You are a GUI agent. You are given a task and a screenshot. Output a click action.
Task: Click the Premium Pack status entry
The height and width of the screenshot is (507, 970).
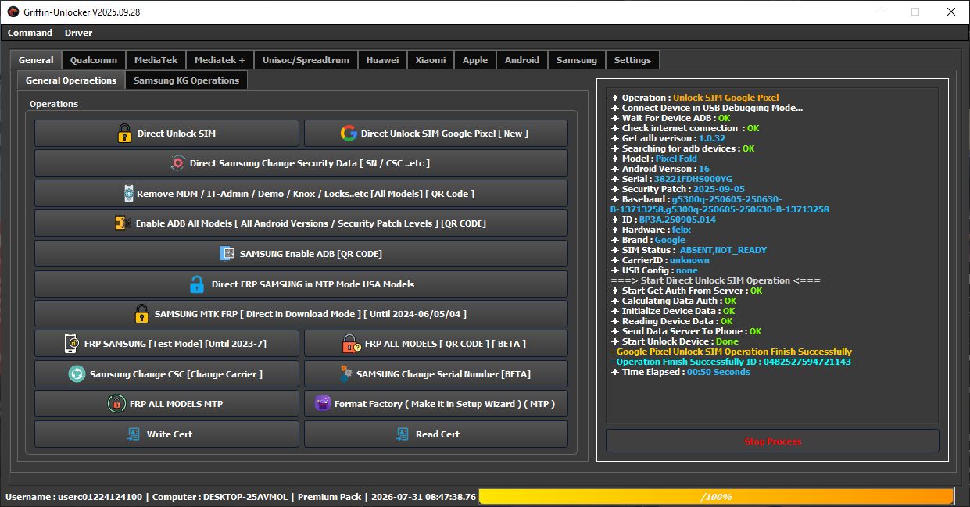pos(330,497)
